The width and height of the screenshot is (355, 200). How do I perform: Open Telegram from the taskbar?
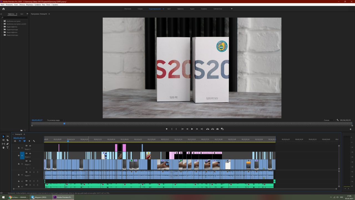click(x=40, y=197)
